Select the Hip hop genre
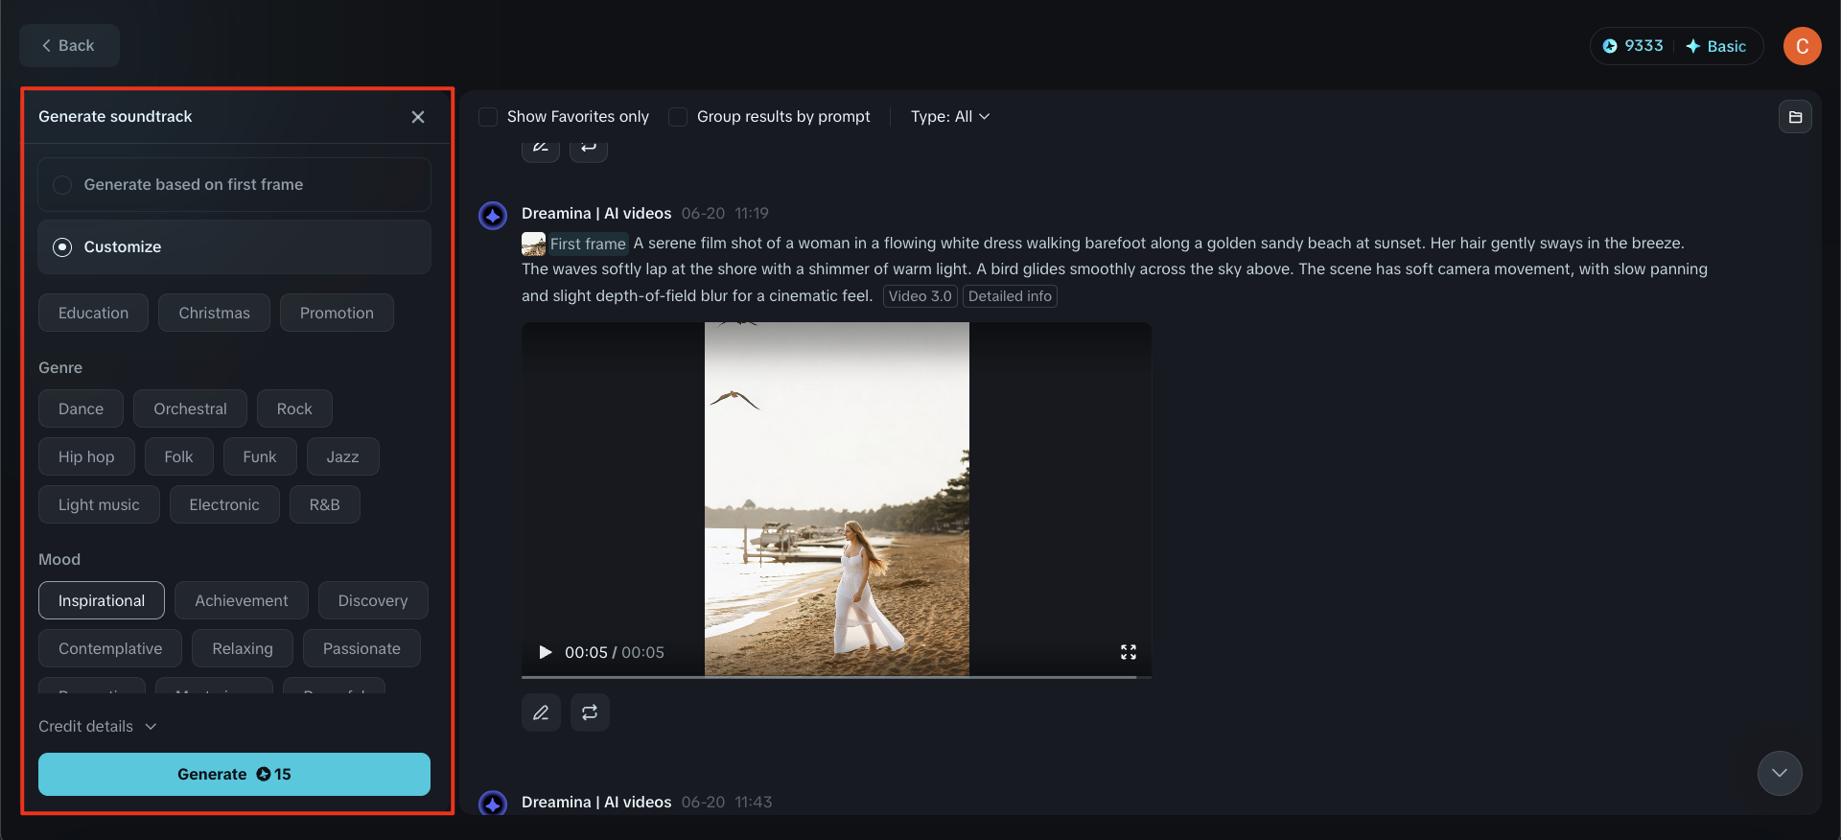 [86, 456]
